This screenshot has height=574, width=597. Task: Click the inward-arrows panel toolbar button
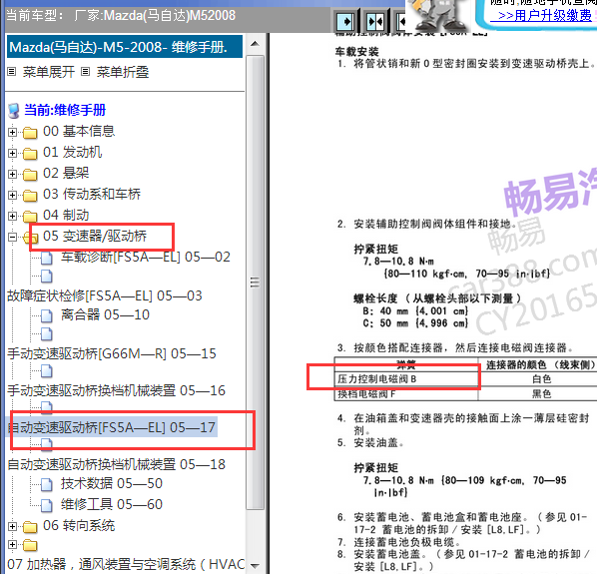pos(375,21)
